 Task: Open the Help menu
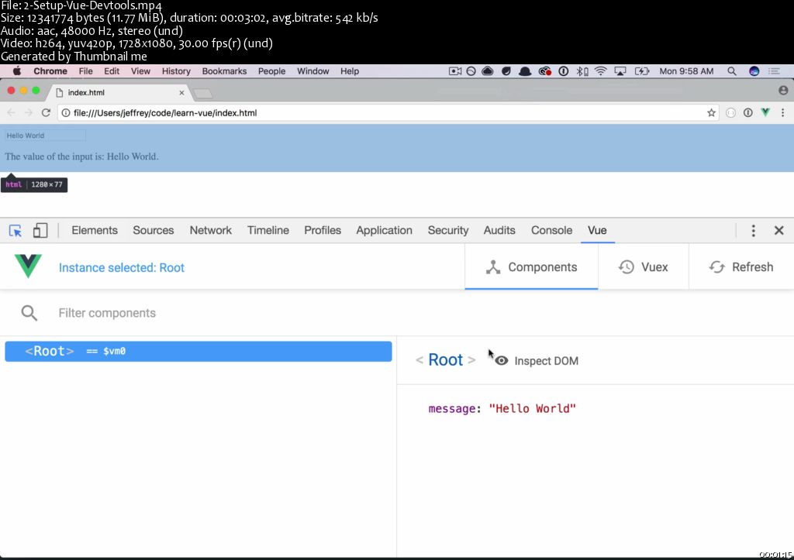pos(350,71)
